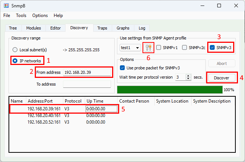Minimize the SnmpB window
This screenshot has width=245, height=162.
coord(202,6)
